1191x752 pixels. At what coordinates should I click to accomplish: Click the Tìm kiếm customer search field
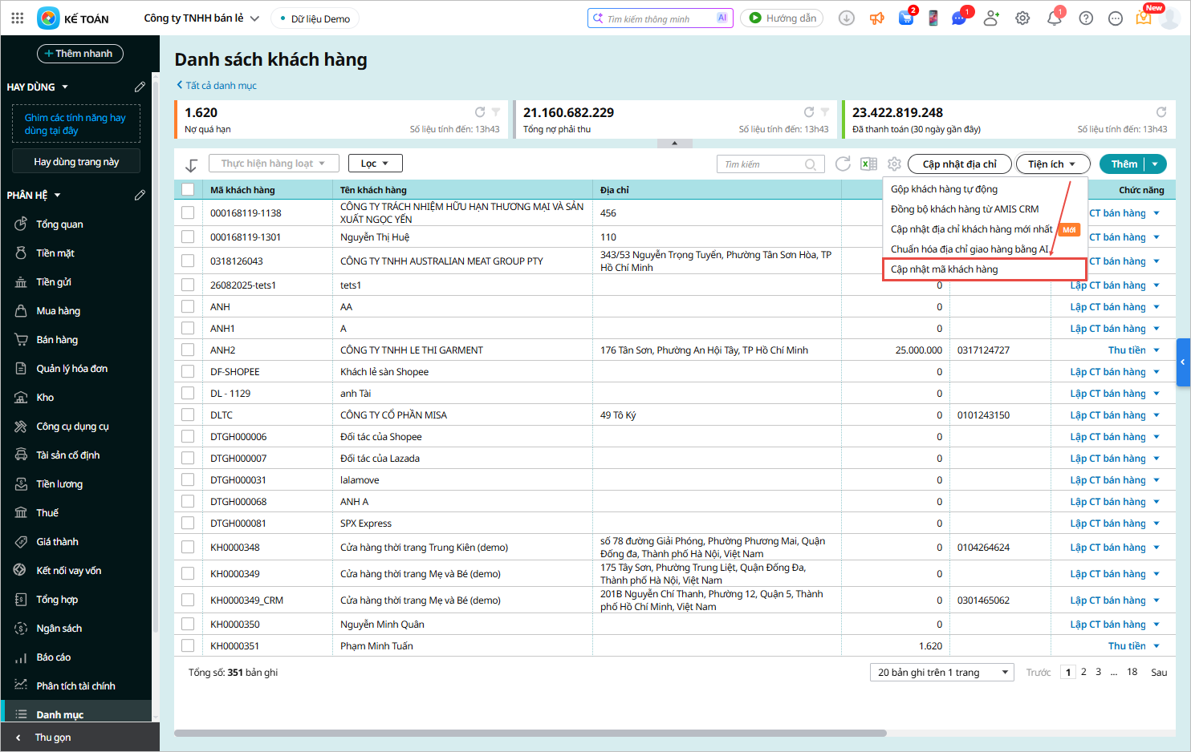pyautogui.click(x=762, y=164)
